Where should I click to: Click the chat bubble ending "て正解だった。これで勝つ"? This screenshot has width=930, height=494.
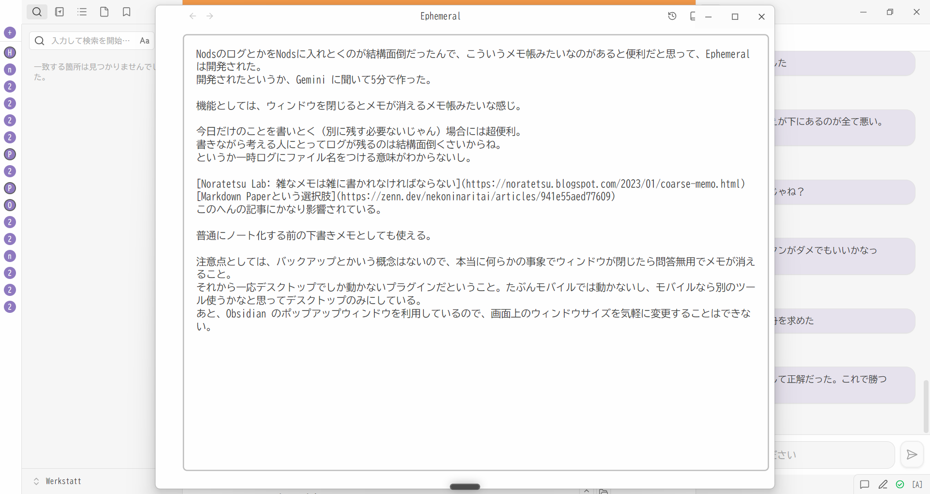point(845,385)
